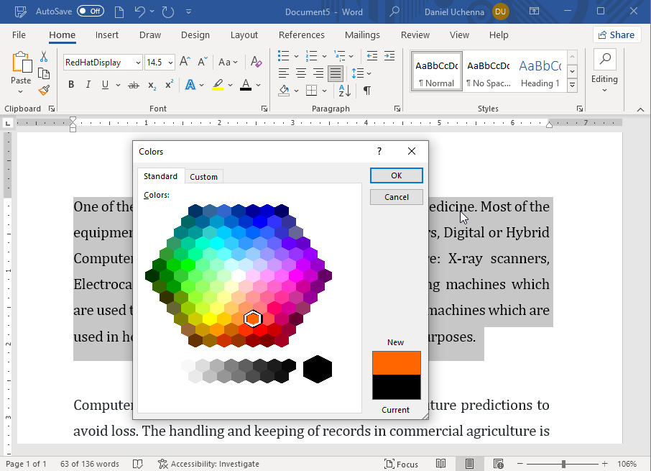Enable Print Layout view in status bar
Image resolution: width=651 pixels, height=471 pixels.
tap(468, 464)
